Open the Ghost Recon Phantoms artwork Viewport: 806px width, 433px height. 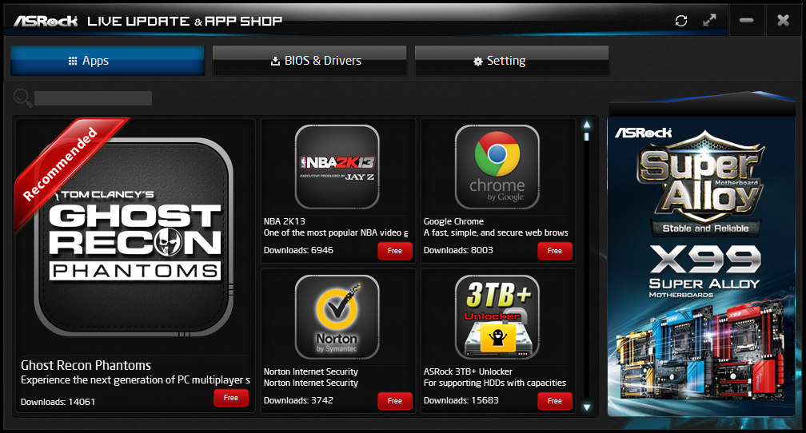click(134, 236)
